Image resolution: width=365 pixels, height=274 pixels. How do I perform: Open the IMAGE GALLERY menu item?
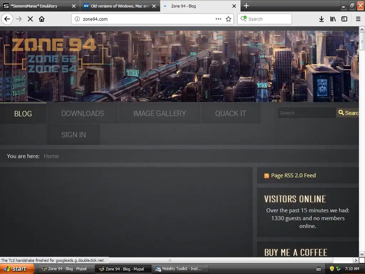[160, 113]
